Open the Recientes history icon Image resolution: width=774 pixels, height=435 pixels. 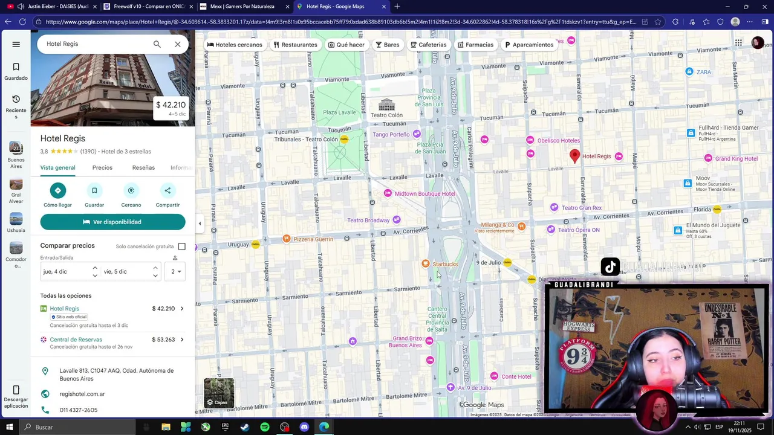pyautogui.click(x=16, y=99)
